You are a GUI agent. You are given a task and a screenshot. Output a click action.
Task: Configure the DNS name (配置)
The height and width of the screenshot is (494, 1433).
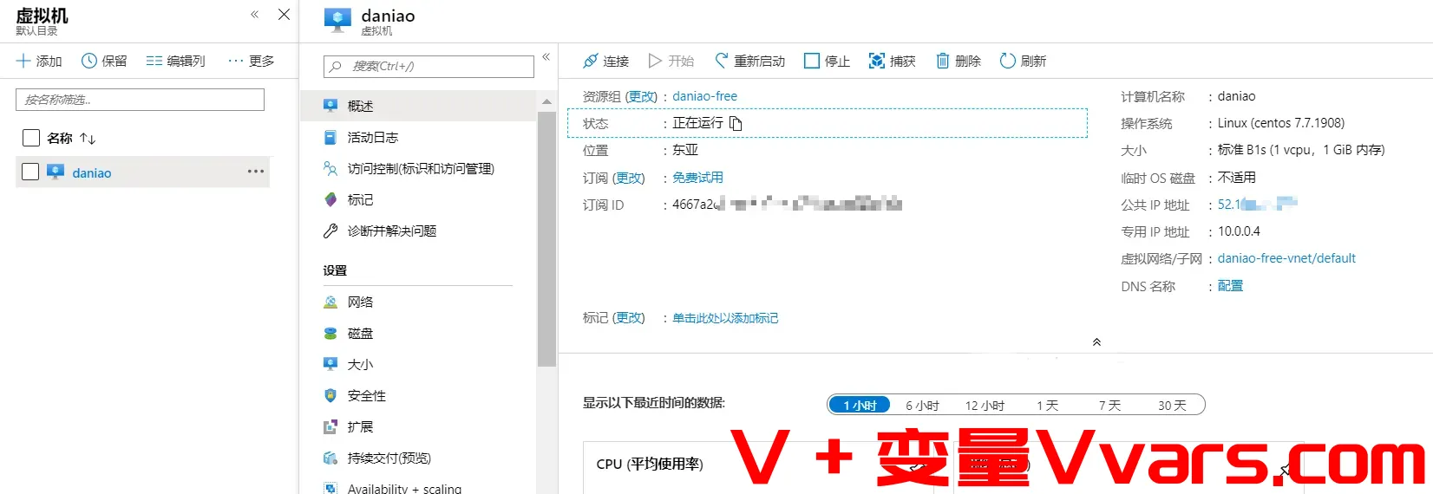pos(1230,286)
